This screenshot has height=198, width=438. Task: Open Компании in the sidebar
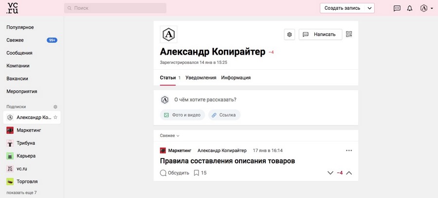18,66
